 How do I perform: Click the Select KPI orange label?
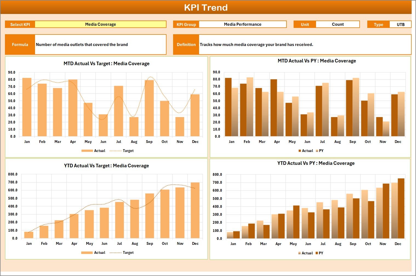(x=20, y=24)
